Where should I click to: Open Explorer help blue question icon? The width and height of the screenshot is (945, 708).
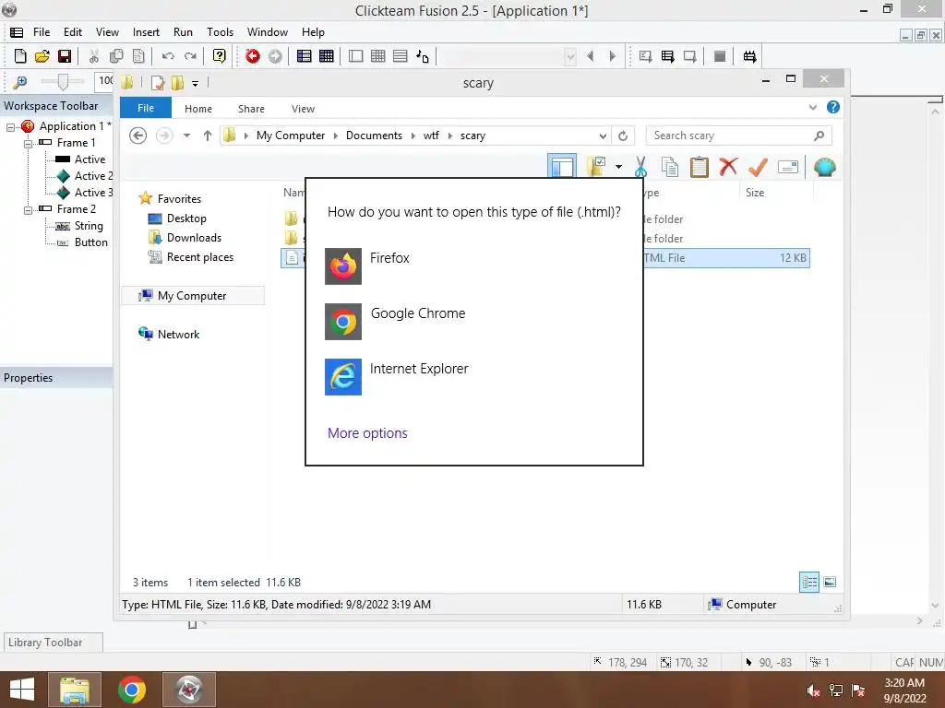pyautogui.click(x=833, y=107)
